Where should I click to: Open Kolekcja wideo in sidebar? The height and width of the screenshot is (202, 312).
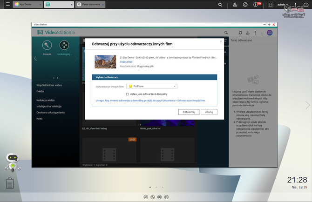tap(45, 100)
